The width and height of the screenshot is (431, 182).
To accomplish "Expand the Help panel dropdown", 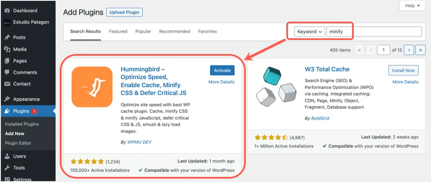I will (x=412, y=6).
